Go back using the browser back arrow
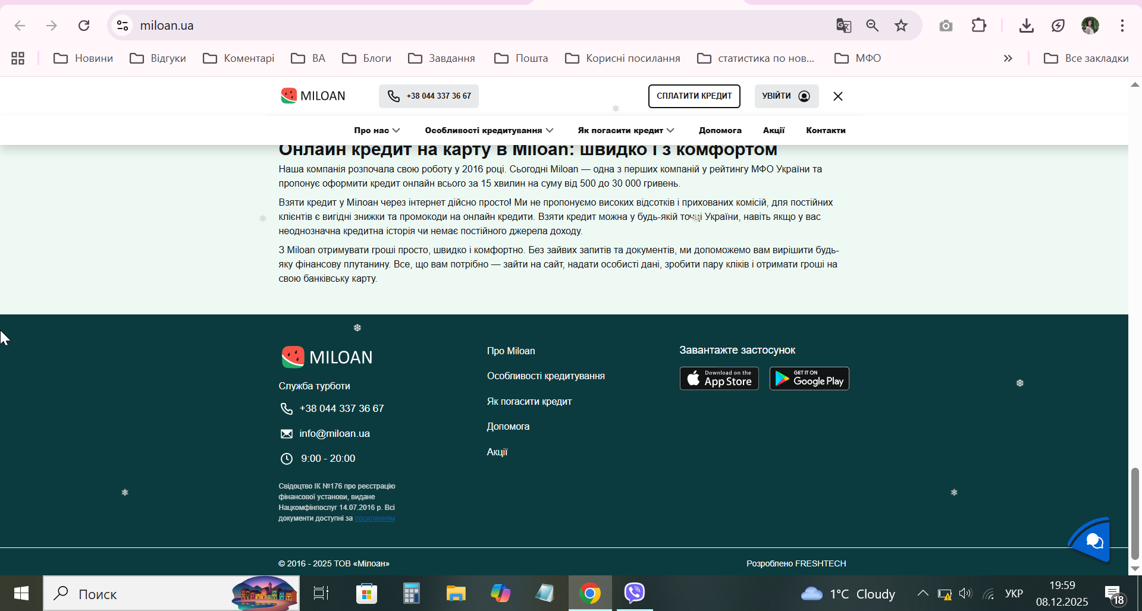Image resolution: width=1142 pixels, height=611 pixels. click(x=20, y=26)
